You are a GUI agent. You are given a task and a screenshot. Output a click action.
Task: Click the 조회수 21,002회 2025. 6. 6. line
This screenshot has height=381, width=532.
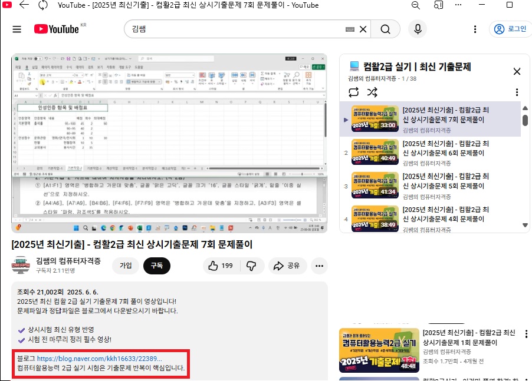(x=58, y=292)
